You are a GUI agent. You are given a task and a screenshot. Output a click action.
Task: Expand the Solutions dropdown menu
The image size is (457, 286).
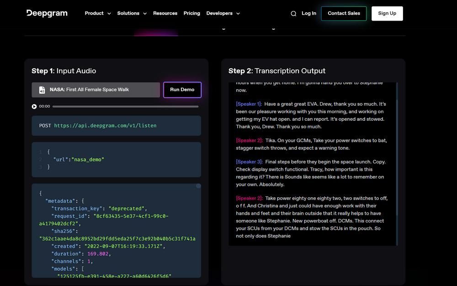tap(132, 13)
